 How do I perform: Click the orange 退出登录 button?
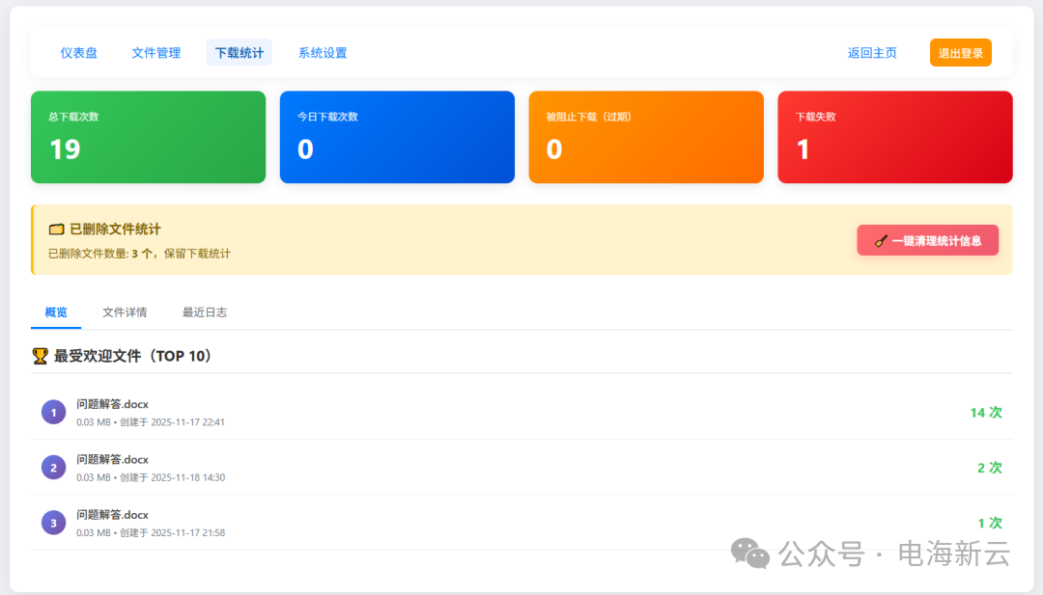tap(960, 52)
